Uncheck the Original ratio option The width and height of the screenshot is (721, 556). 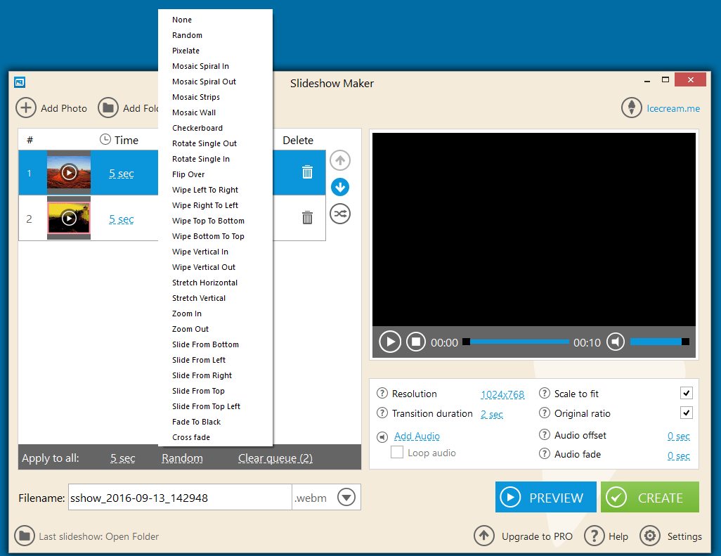687,413
